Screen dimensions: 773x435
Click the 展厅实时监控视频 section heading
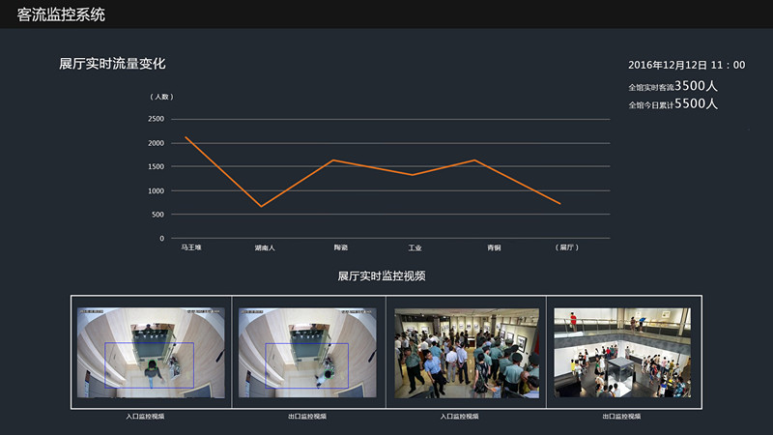click(382, 276)
